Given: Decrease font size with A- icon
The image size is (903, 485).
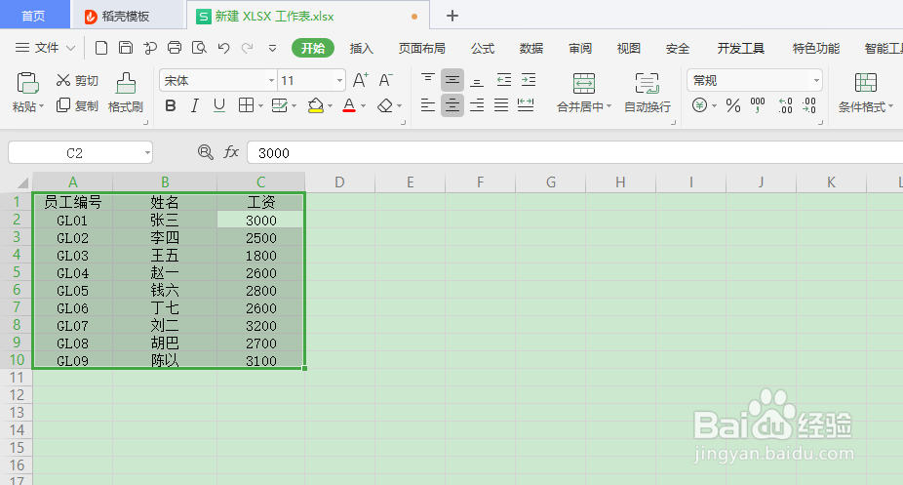Looking at the screenshot, I should pyautogui.click(x=385, y=80).
